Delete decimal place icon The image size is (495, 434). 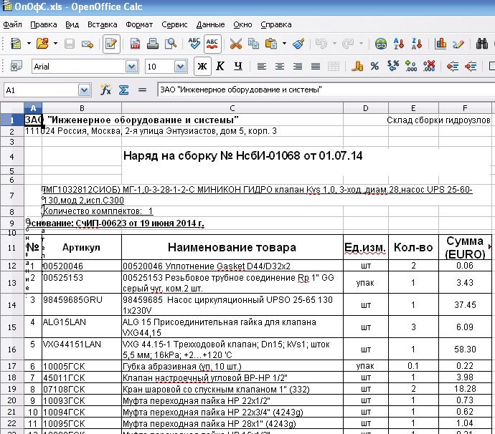point(429,66)
